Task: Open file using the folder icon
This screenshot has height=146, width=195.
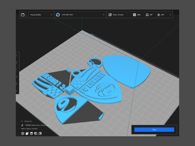Action: [23, 15]
